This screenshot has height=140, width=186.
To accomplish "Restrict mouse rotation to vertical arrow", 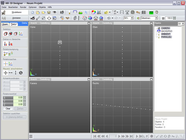I will [15, 73].
